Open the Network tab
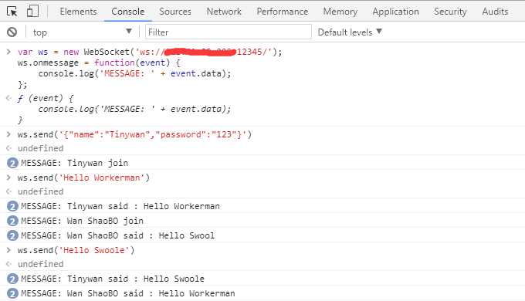The image size is (525, 301). tap(224, 12)
